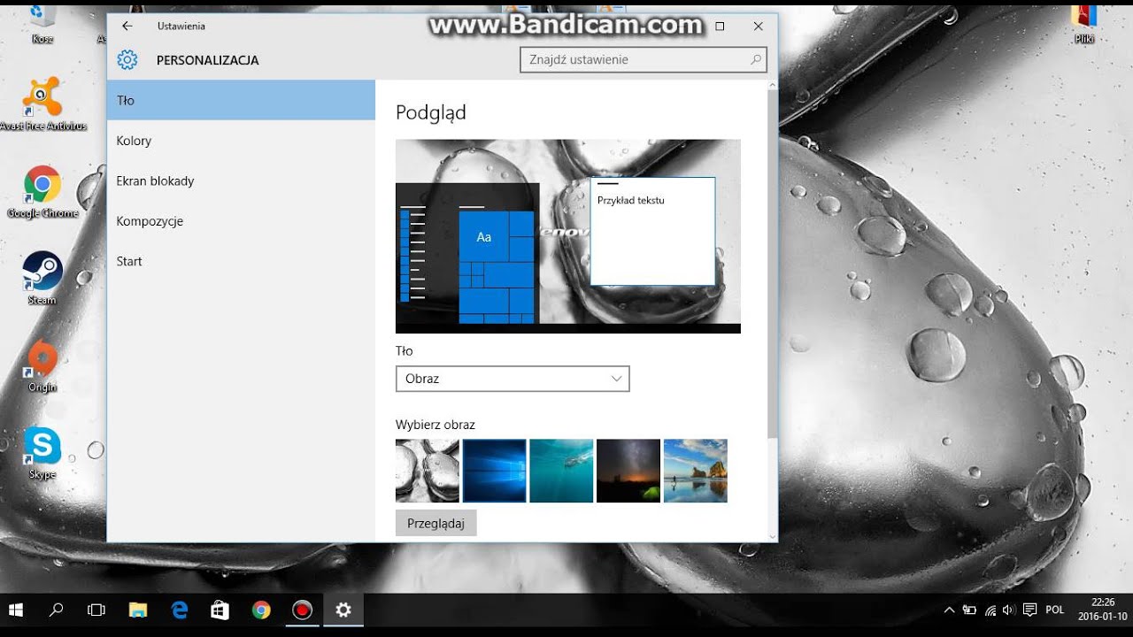Click the desktop preview image under Podgląd
The width and height of the screenshot is (1133, 637).
coord(568,236)
